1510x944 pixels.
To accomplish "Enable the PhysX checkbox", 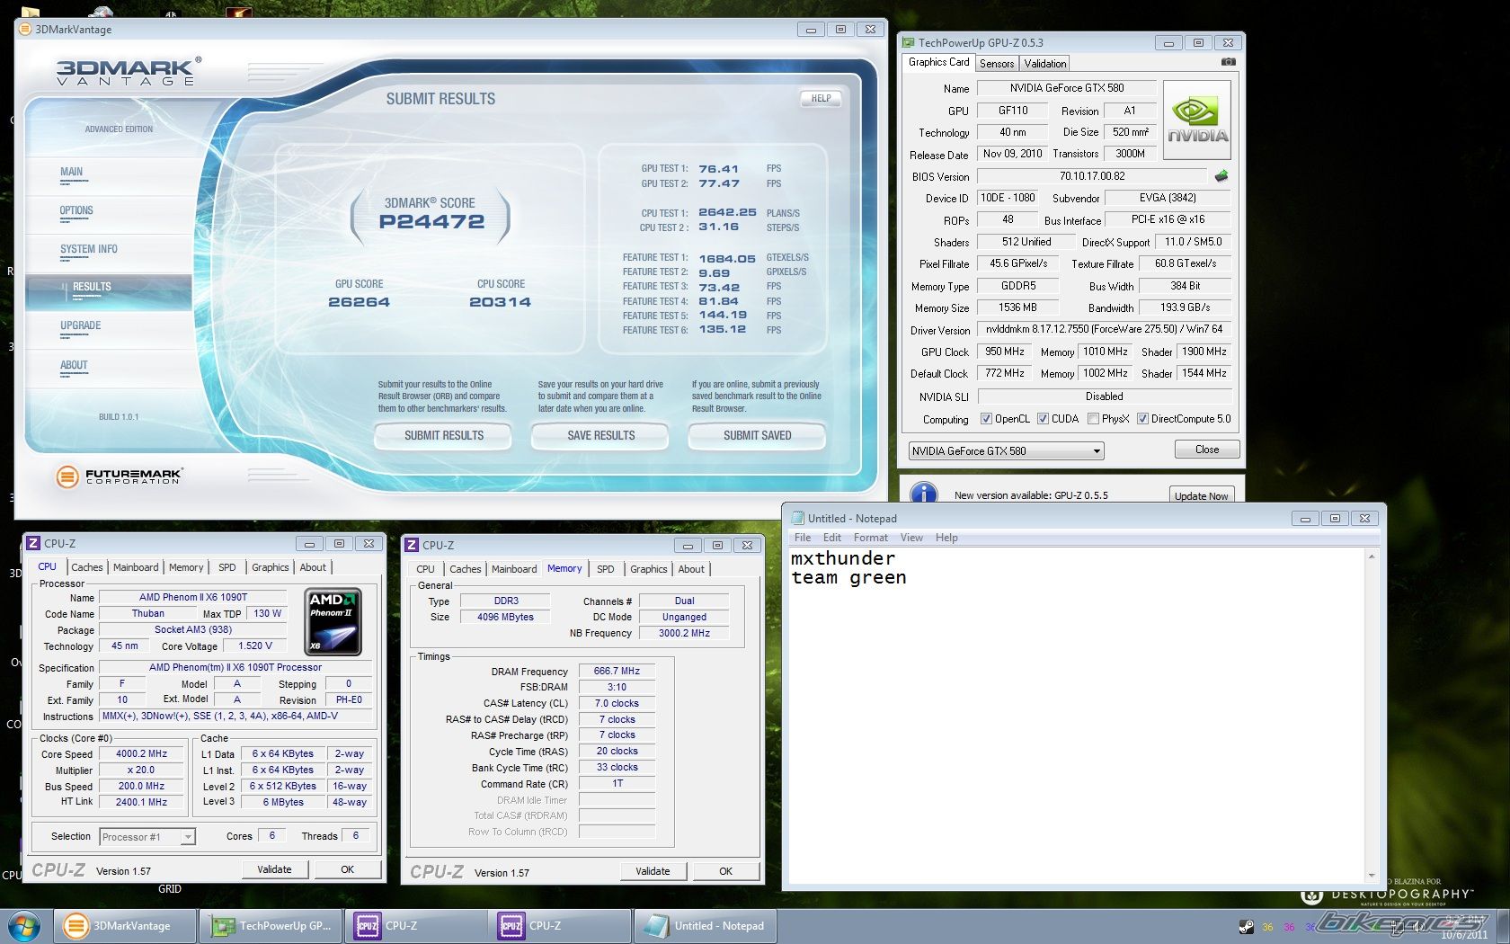I will pyautogui.click(x=1093, y=419).
